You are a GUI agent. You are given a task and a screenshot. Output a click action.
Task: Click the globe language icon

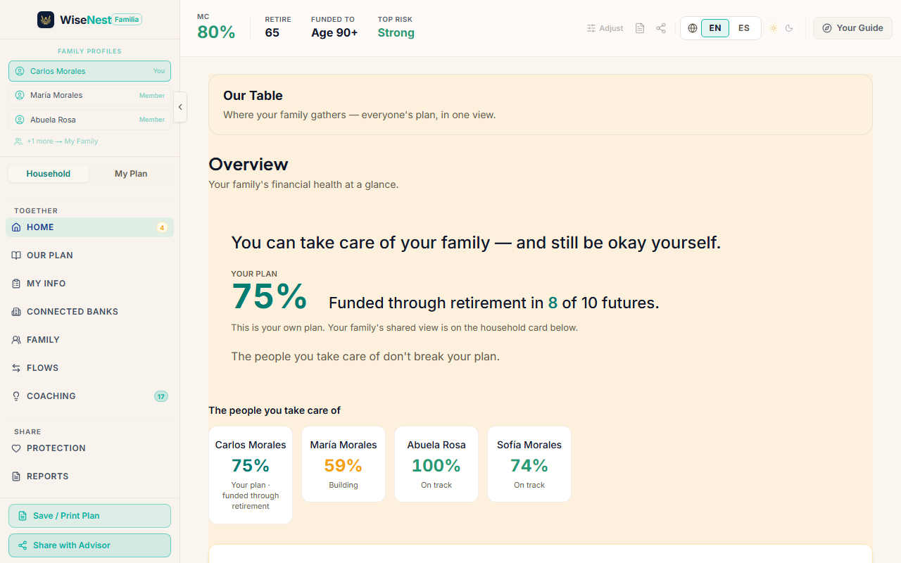coord(693,28)
